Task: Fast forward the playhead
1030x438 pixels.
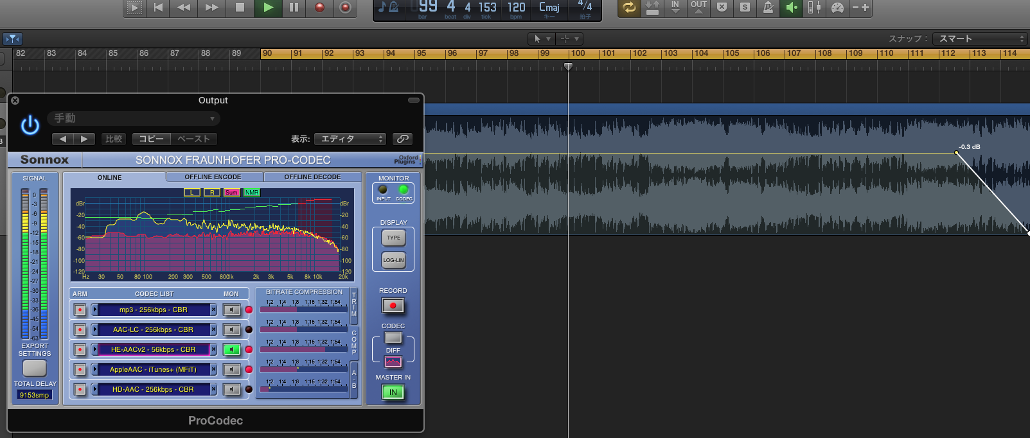Action: click(211, 8)
